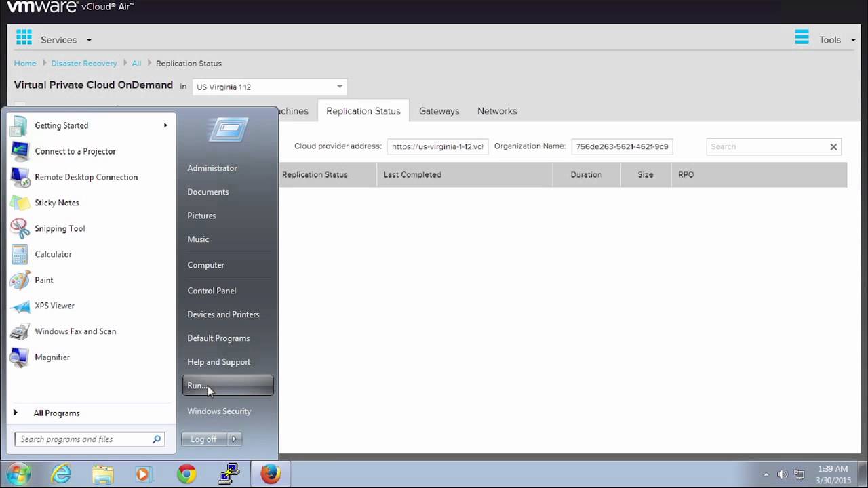This screenshot has height=488, width=868.
Task: Expand shutdown options arrow beside Log off
Action: click(x=235, y=439)
